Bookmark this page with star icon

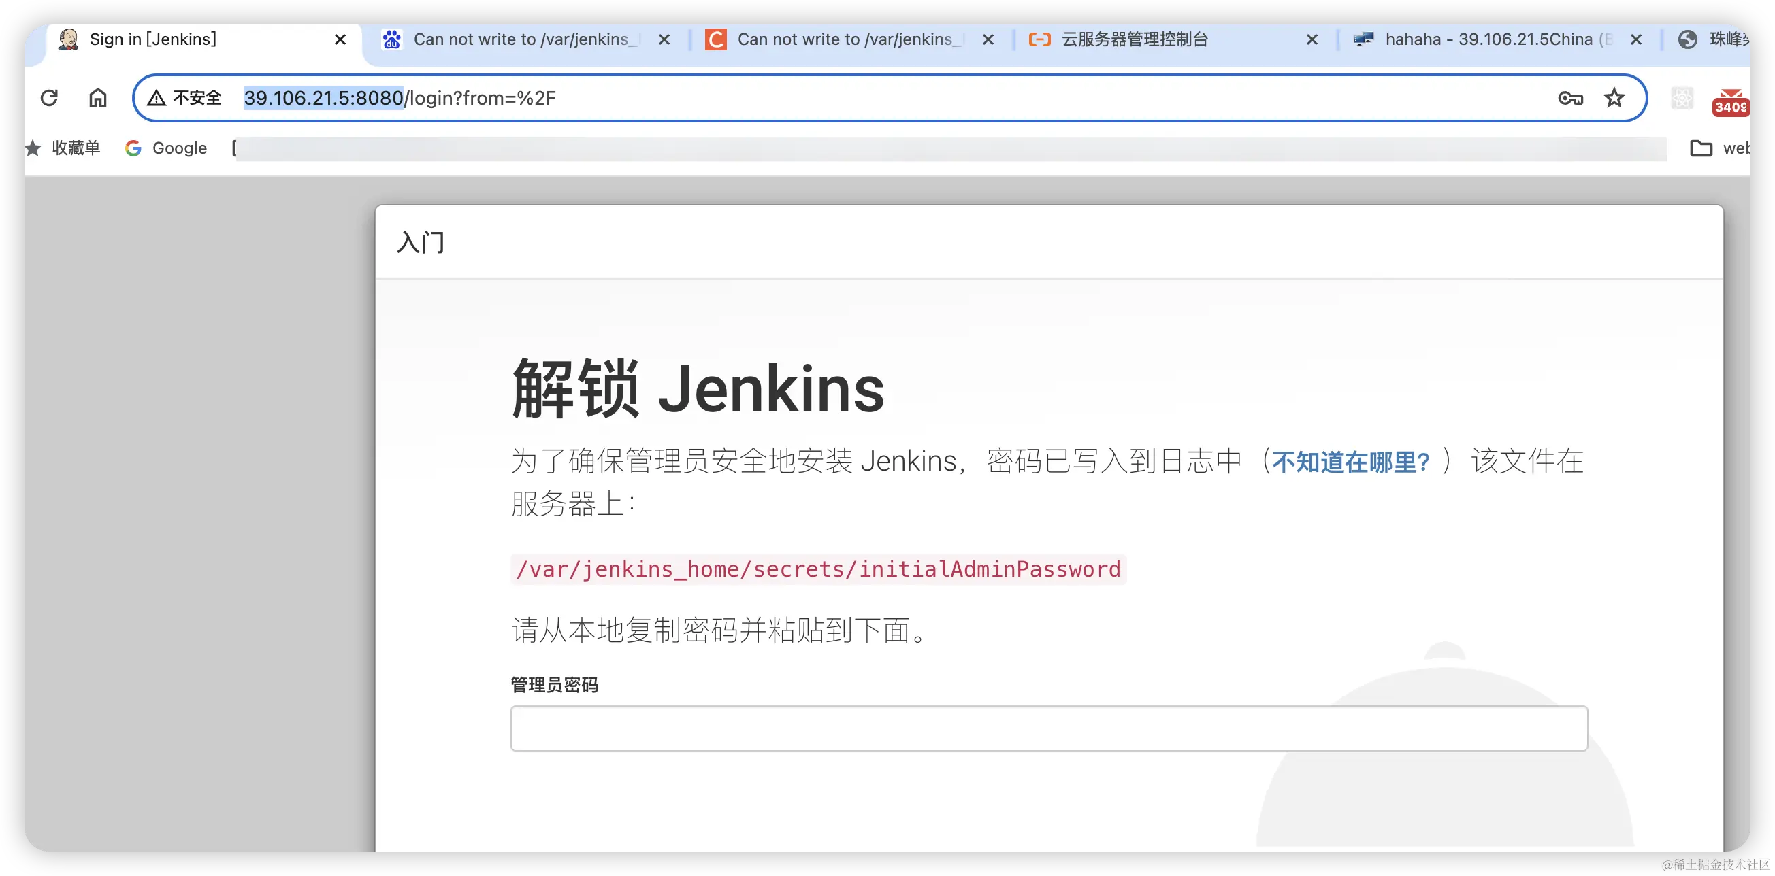tap(1614, 98)
